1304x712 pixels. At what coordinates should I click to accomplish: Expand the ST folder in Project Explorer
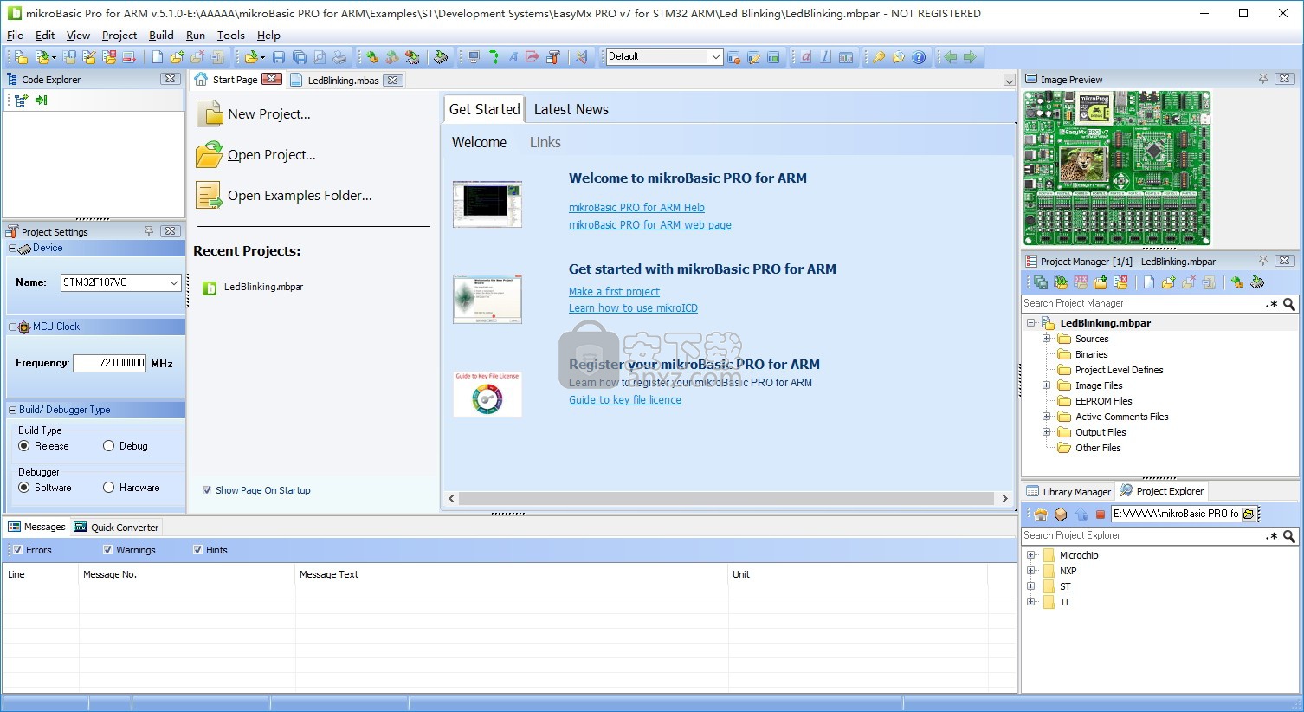coord(1030,586)
